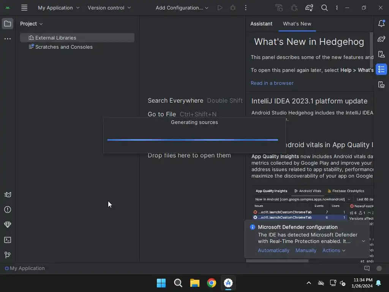This screenshot has width=389, height=292.
Task: Open Windows taskbar search
Action: click(x=178, y=283)
